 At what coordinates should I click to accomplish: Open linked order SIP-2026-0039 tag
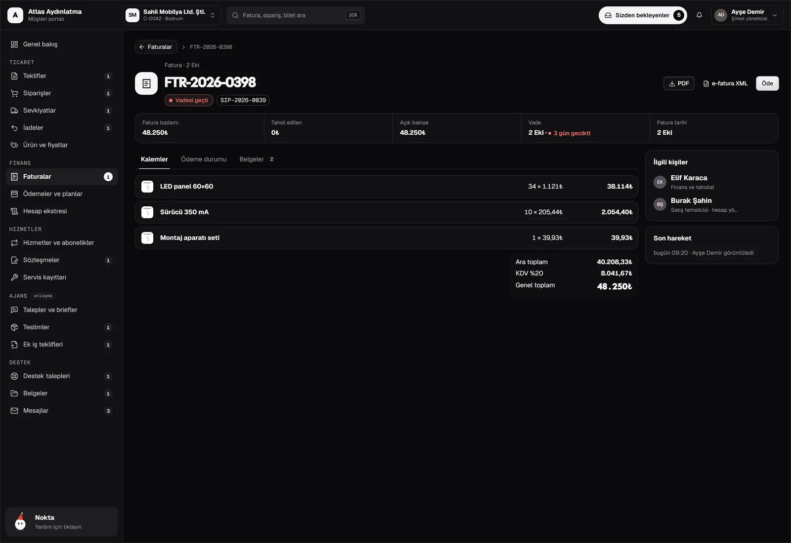(x=243, y=100)
